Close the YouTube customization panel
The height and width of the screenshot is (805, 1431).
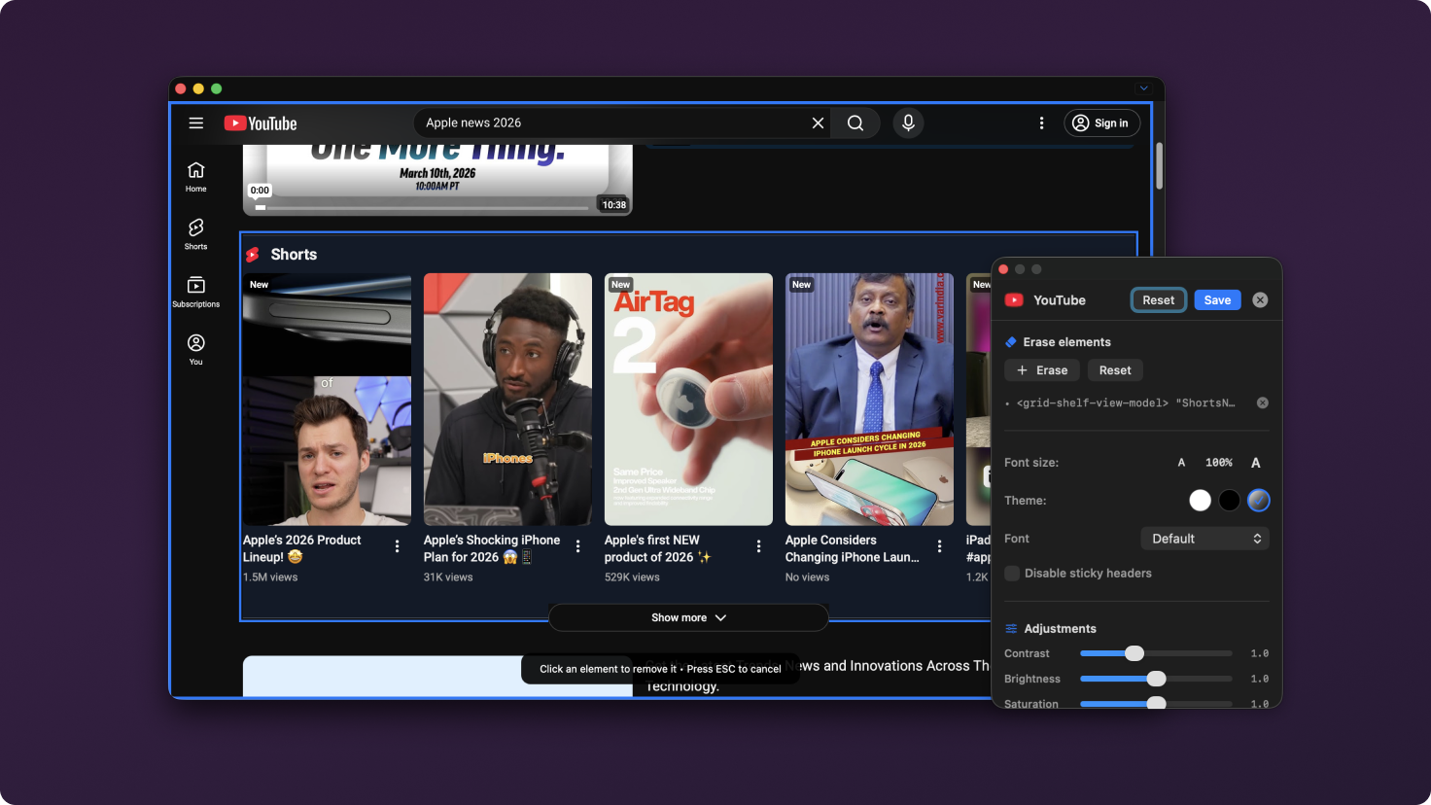(1260, 300)
